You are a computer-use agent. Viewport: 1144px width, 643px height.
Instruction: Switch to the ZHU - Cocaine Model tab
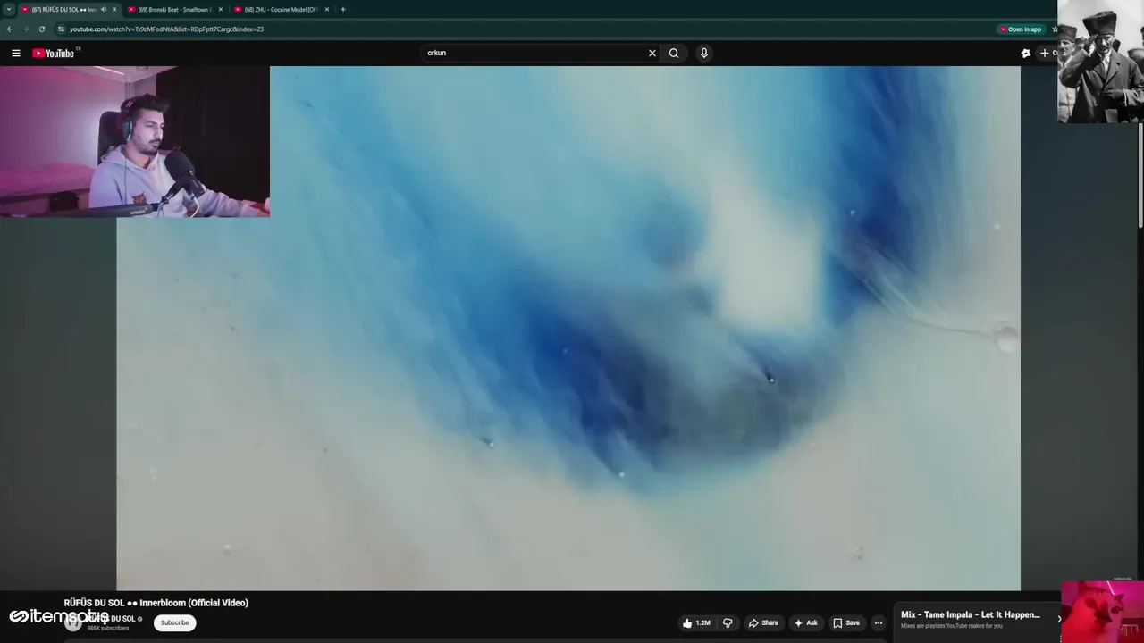280,9
